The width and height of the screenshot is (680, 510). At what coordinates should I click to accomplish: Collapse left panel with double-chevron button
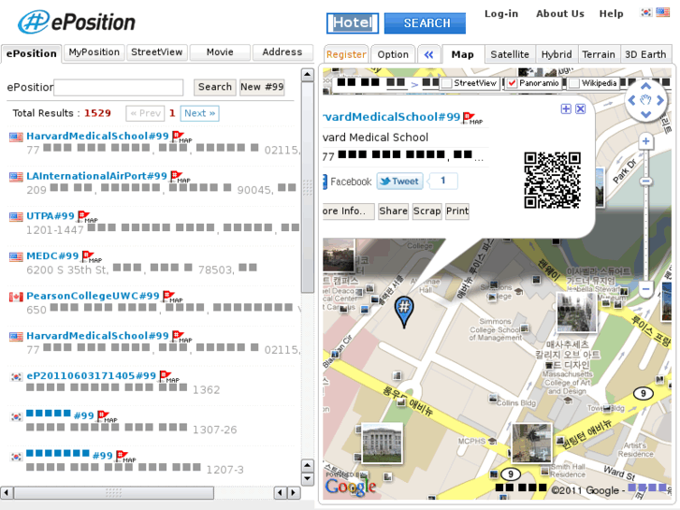pyautogui.click(x=429, y=54)
